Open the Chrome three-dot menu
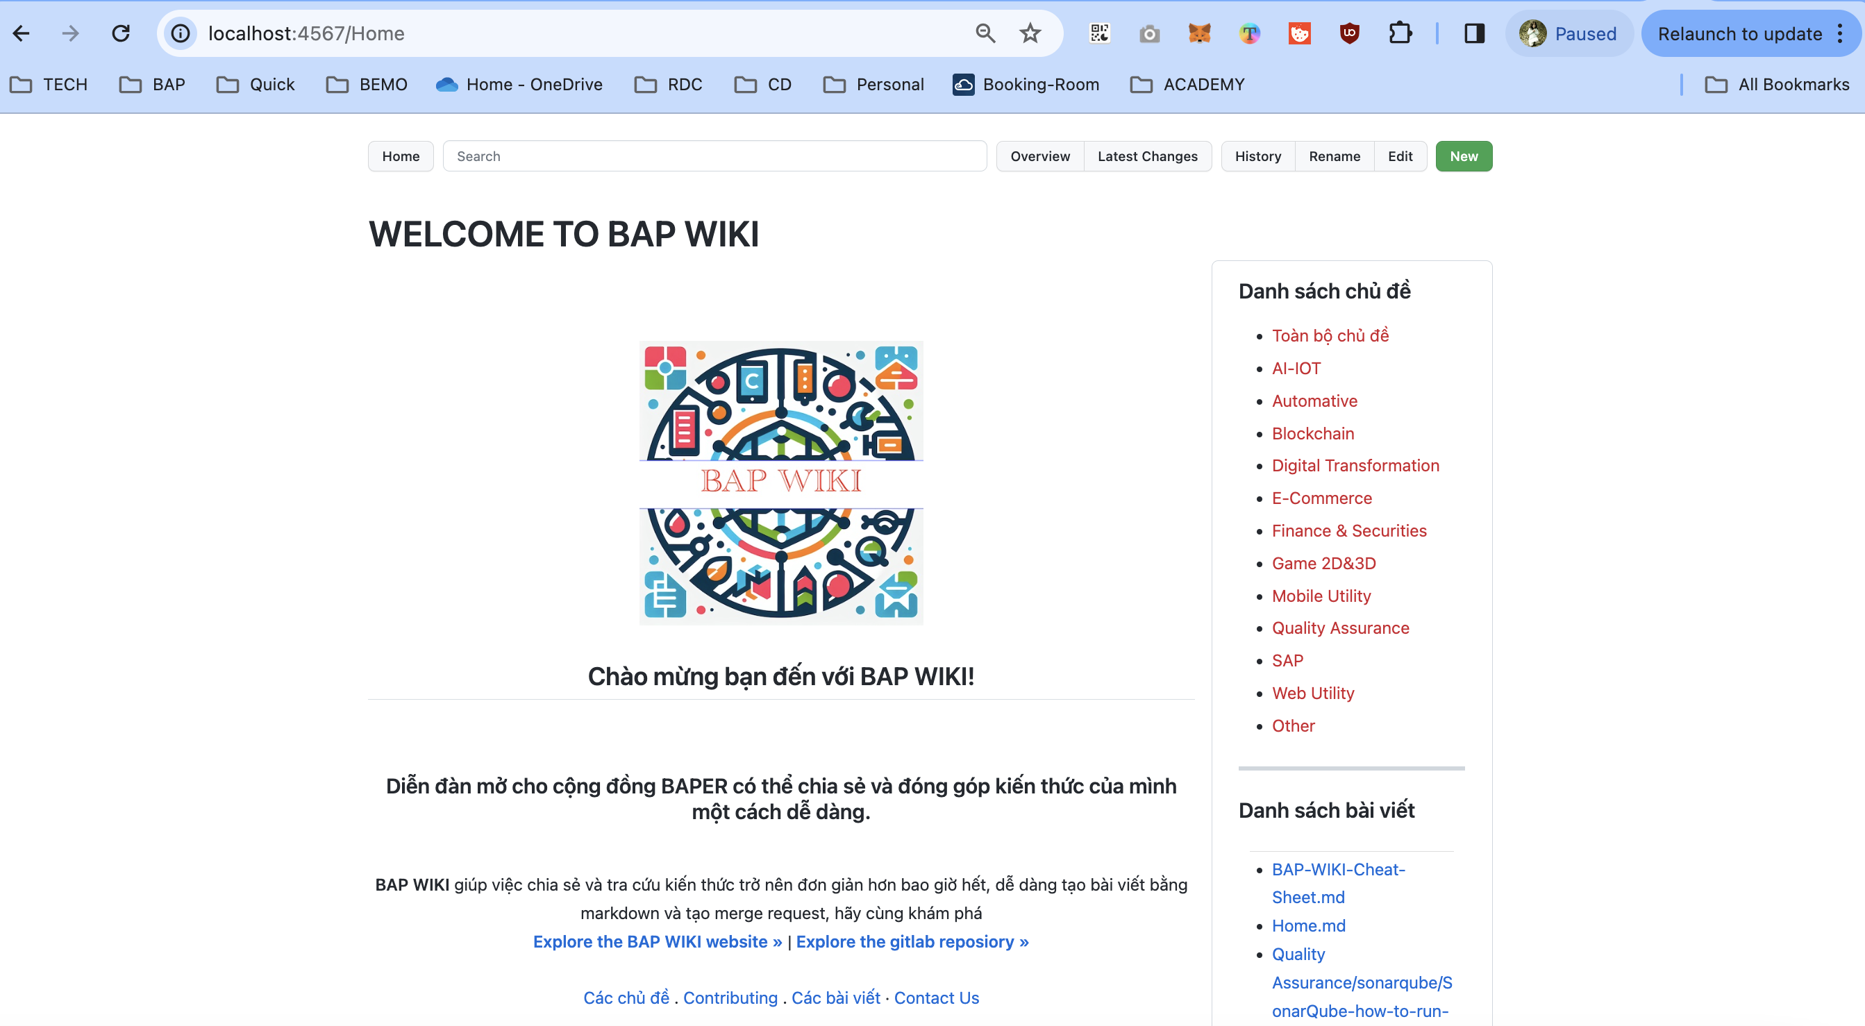The height and width of the screenshot is (1026, 1865). 1840,33
